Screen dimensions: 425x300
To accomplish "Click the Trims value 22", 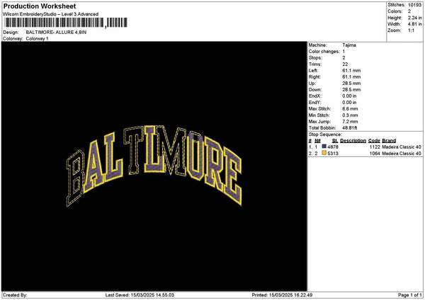I will tap(345, 64).
